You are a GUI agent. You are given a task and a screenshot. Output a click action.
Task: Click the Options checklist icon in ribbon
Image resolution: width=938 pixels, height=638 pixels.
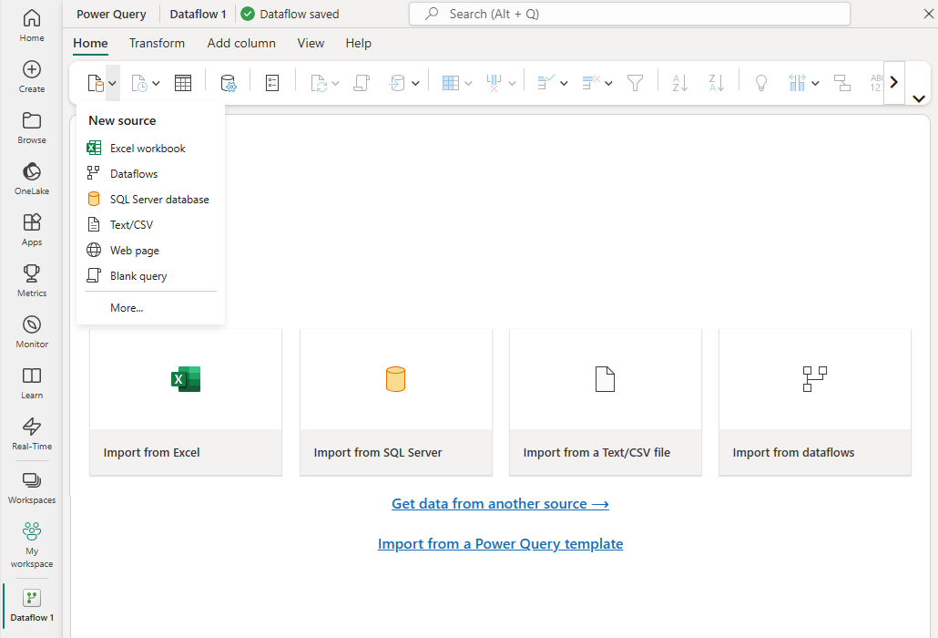coord(272,83)
